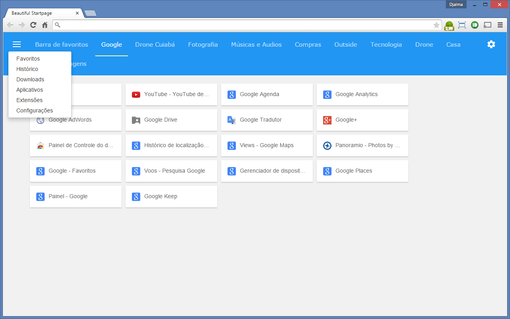Switch to the Drone tab
Viewport: 510px width, 319px height.
click(x=424, y=45)
